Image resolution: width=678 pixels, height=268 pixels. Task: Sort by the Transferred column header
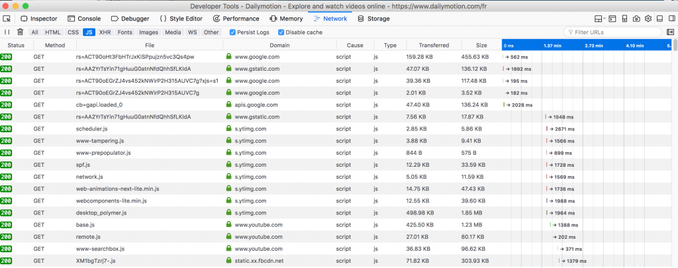click(x=434, y=45)
